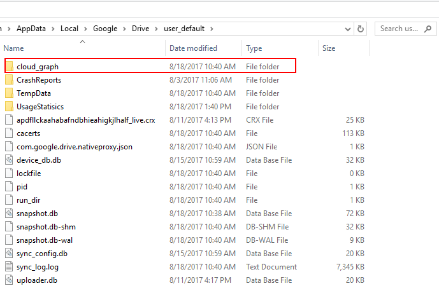This screenshot has height=307, width=439.
Task: Select the snapshot.db-wal file name
Action: click(x=45, y=240)
